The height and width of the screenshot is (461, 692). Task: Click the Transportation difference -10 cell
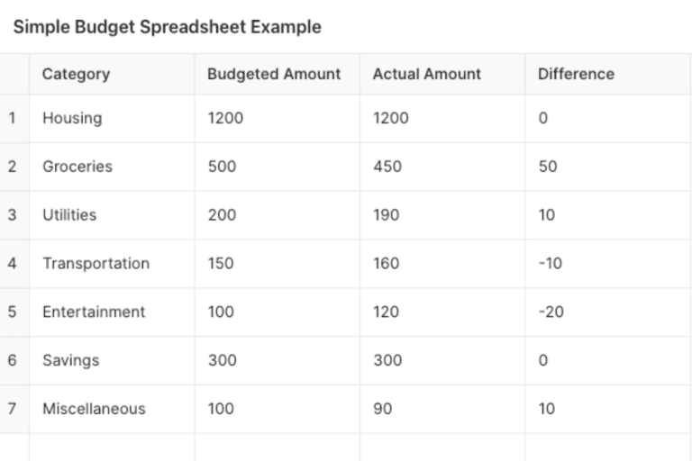coord(551,264)
